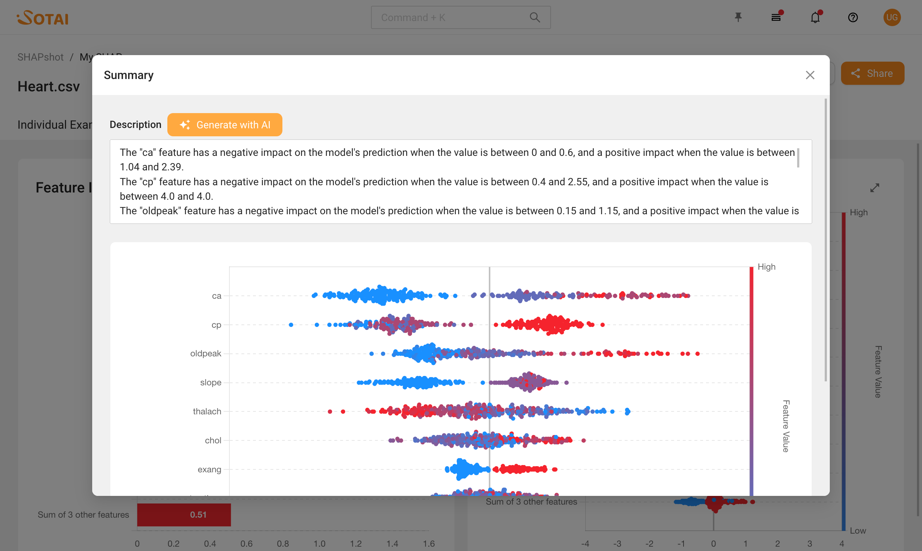Viewport: 922px width, 551px height.
Task: Click the SOTAI logo
Action: (43, 17)
